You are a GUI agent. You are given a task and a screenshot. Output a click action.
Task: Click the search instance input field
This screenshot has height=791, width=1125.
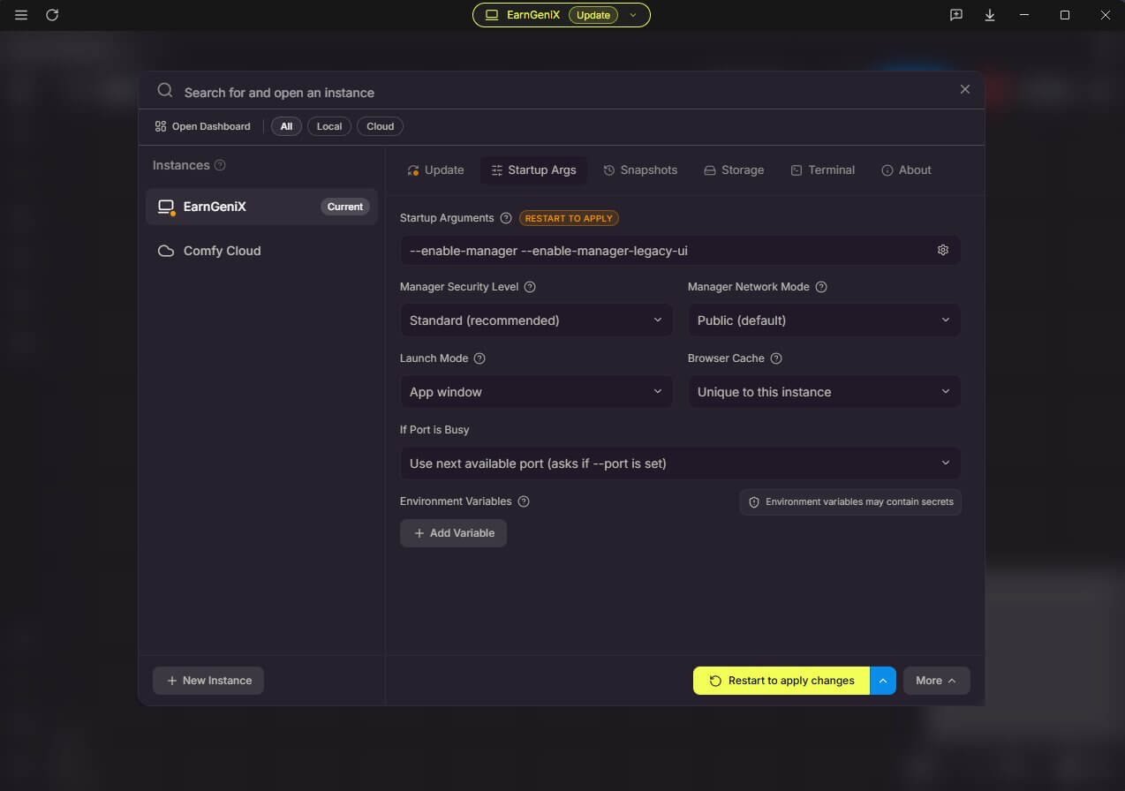click(x=562, y=92)
